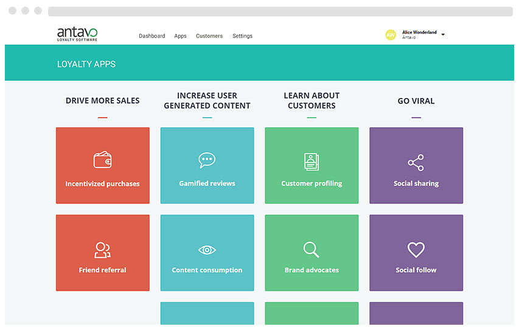Click the Antavo Loyalty Software logo
Image resolution: width=519 pixels, height=329 pixels.
pyautogui.click(x=77, y=34)
